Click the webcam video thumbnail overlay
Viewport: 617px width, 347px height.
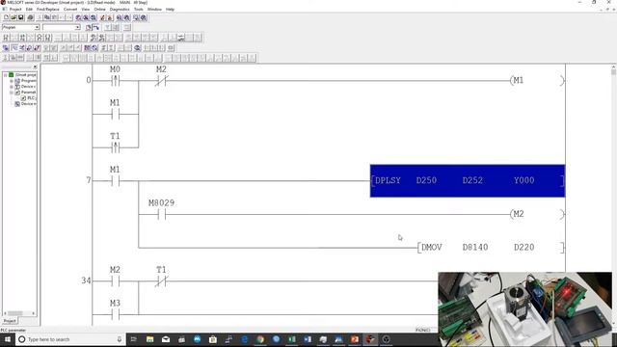click(524, 309)
